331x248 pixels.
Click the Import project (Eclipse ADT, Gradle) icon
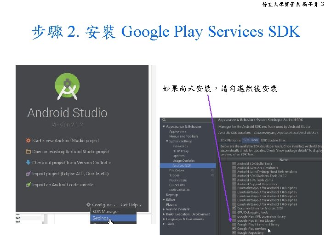tap(28, 174)
